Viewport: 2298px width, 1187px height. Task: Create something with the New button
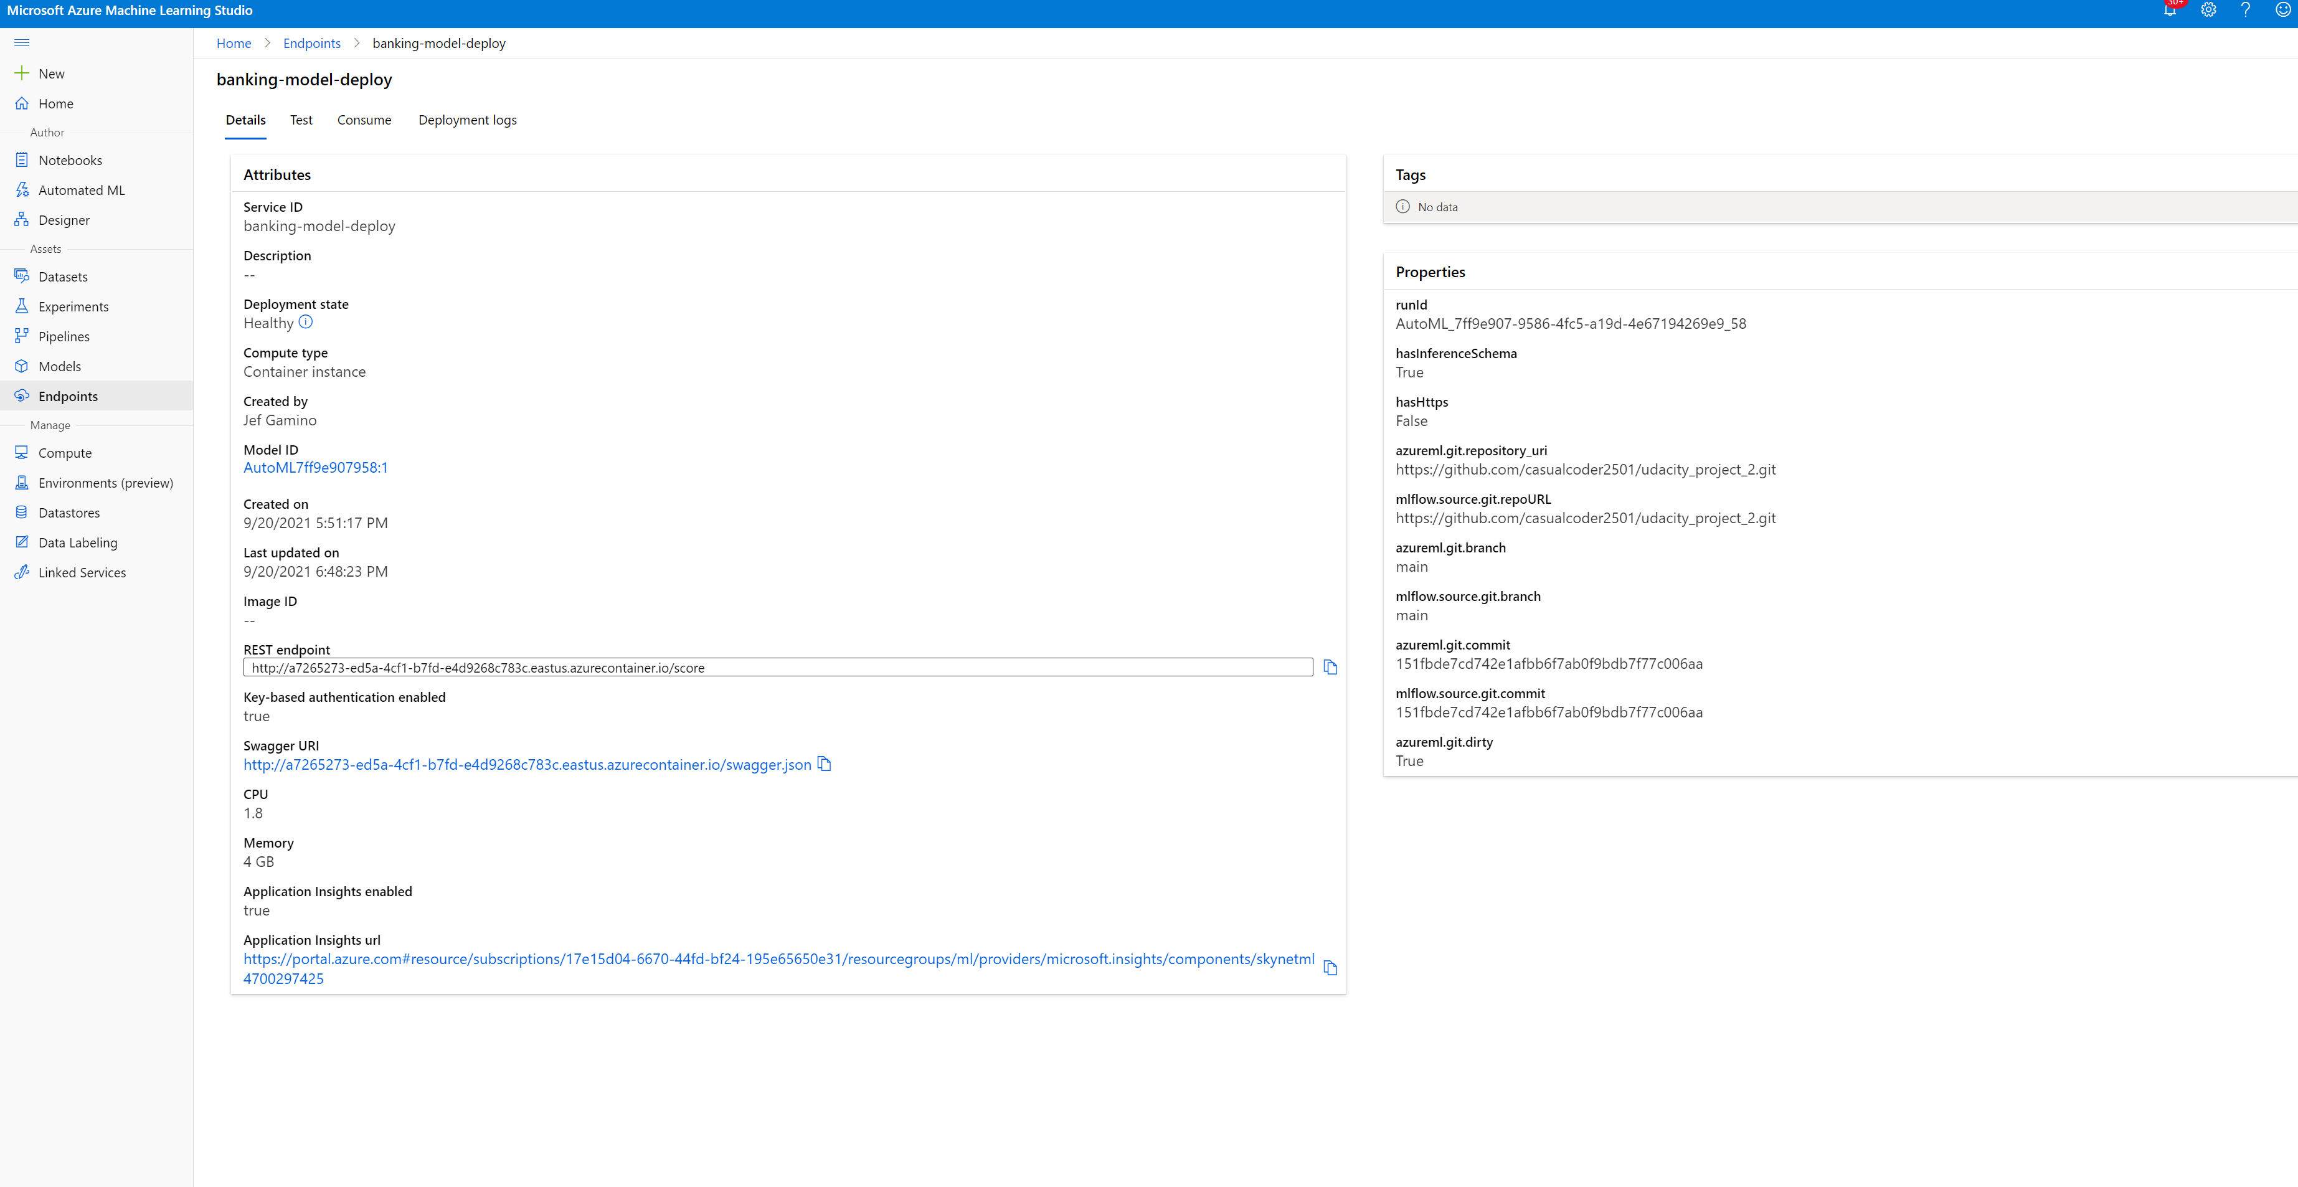[51, 73]
